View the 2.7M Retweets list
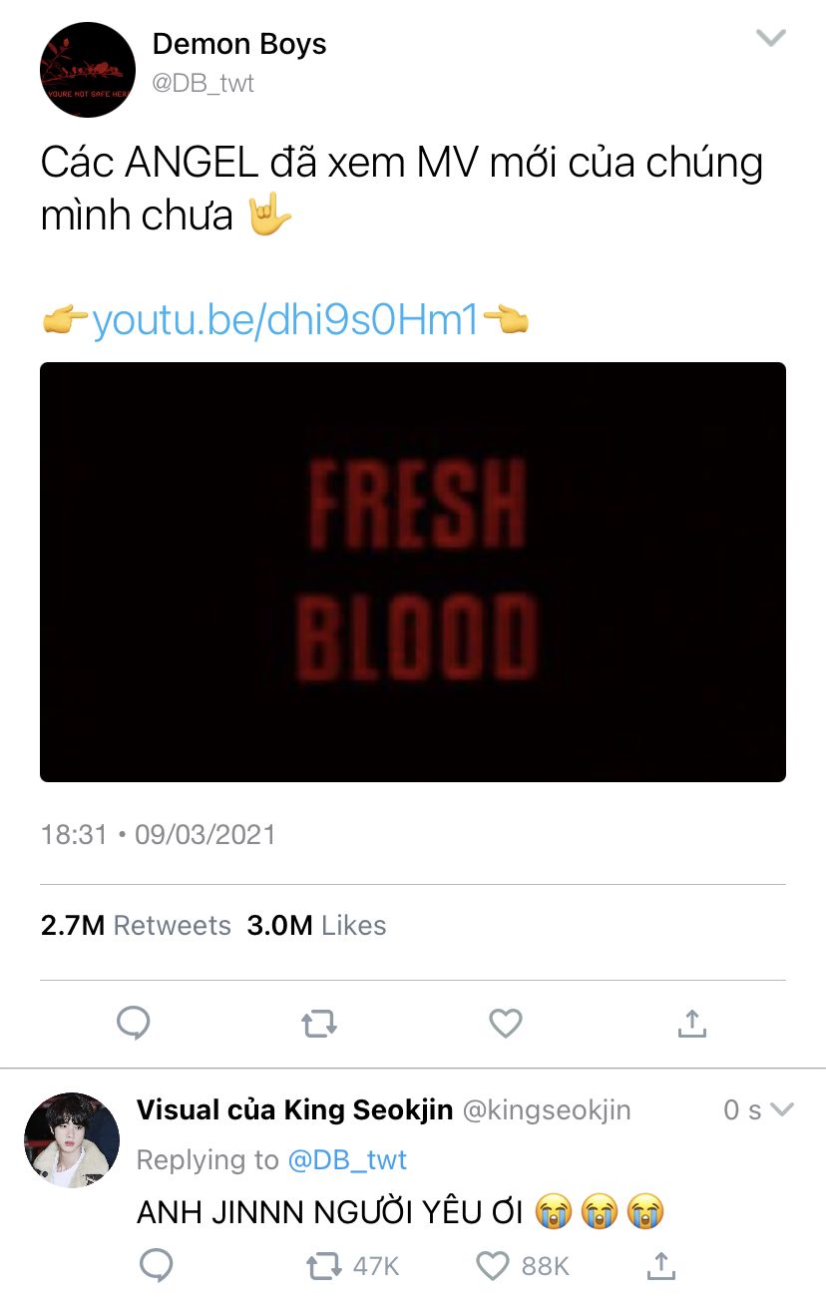This screenshot has height=1302, width=826. pyautogui.click(x=136, y=926)
